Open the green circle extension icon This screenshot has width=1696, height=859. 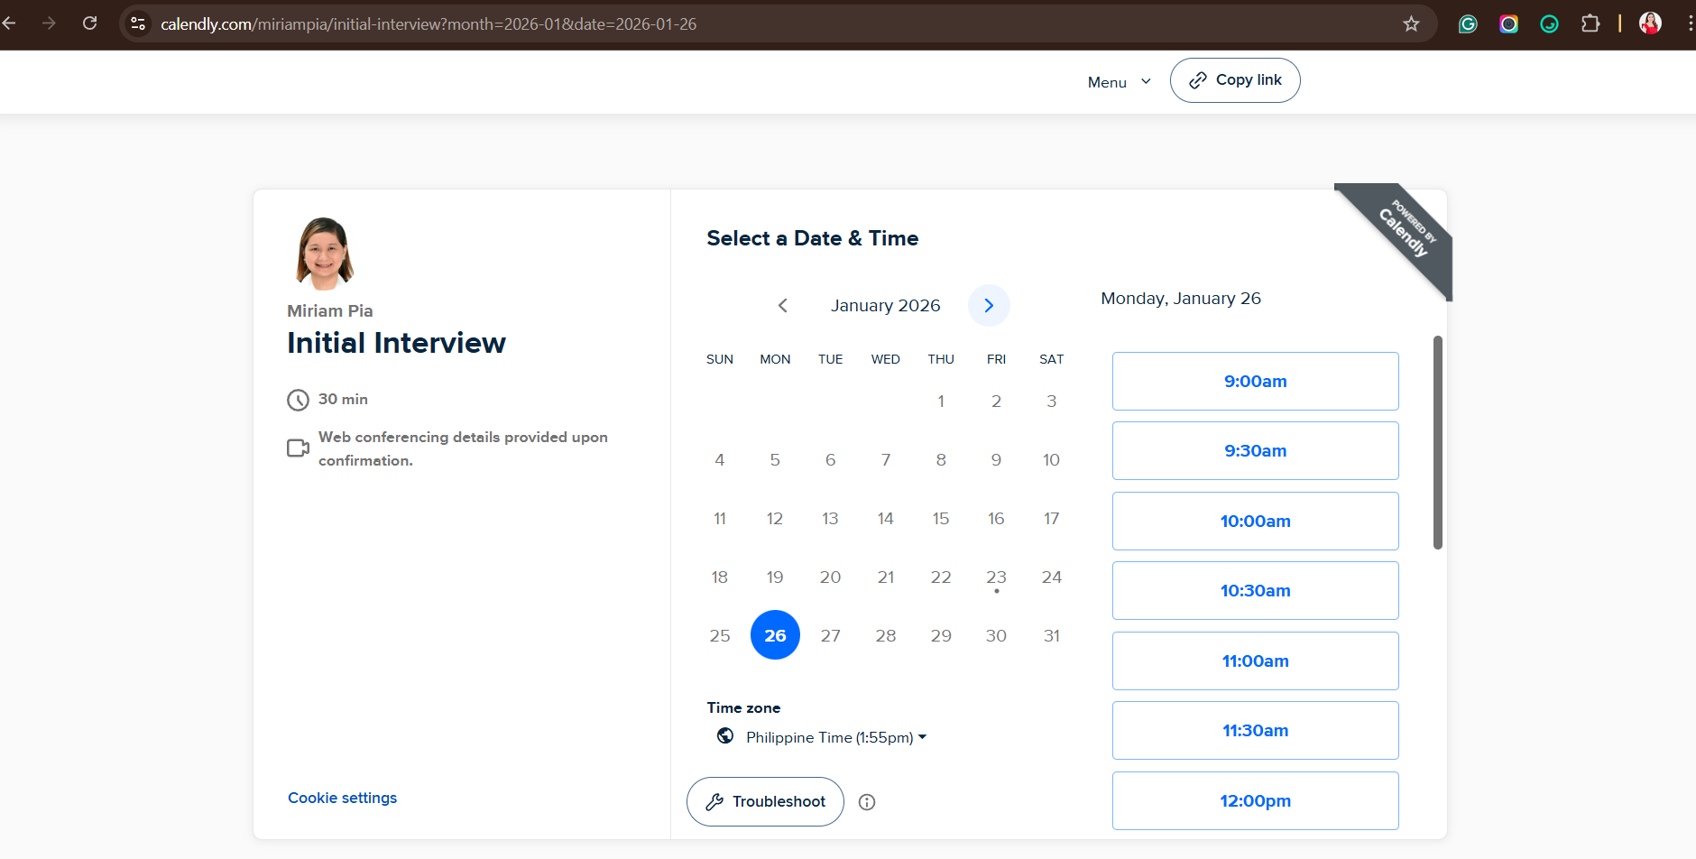(x=1549, y=24)
